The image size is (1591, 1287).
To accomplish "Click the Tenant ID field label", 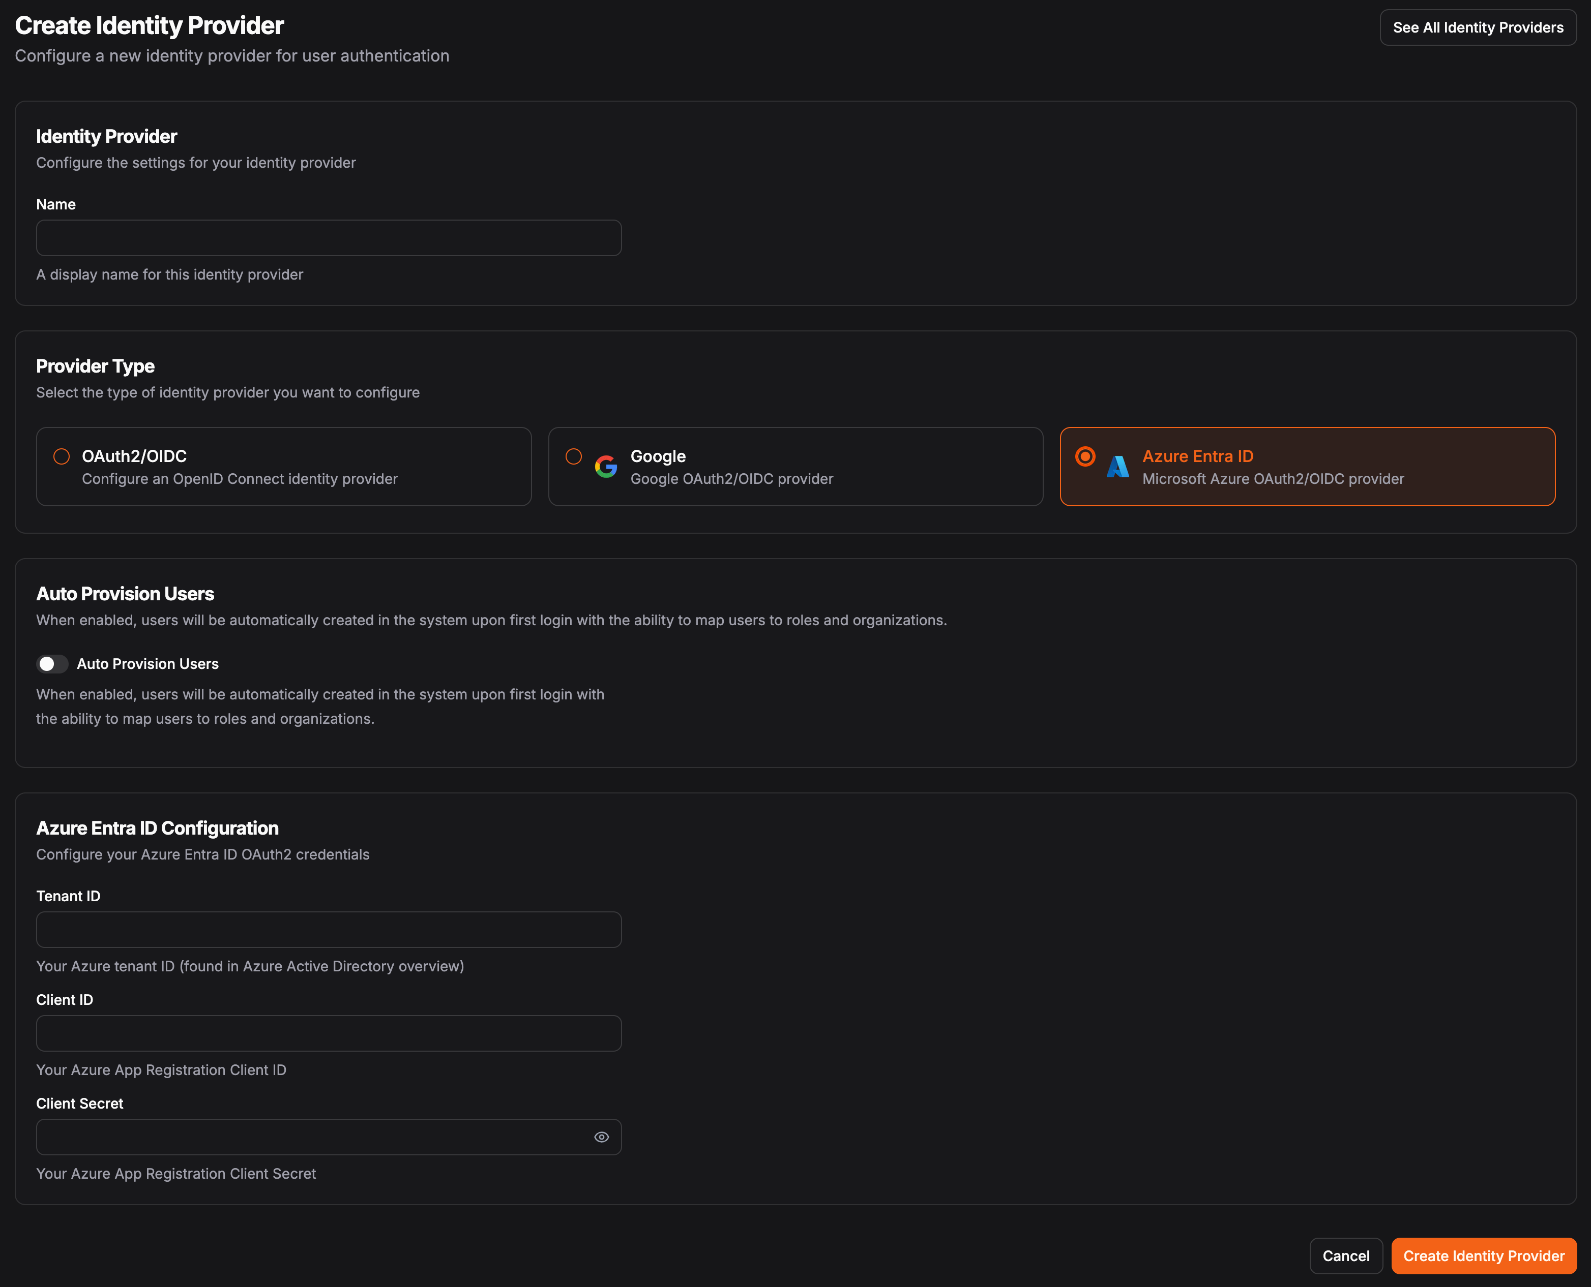I will 68,896.
